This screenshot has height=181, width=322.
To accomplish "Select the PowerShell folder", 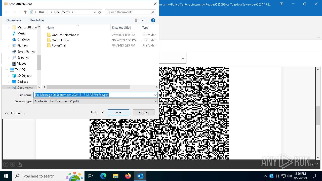I will 57,46.
